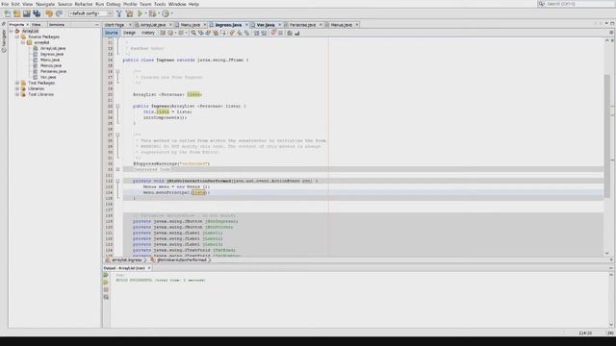
Task: Collapse the constructor code fold at line 22
Action: [117, 106]
